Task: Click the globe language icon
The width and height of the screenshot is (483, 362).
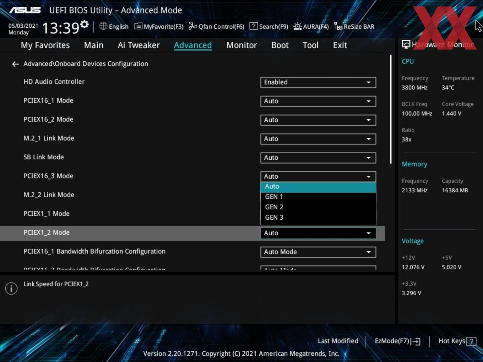Action: (x=103, y=26)
